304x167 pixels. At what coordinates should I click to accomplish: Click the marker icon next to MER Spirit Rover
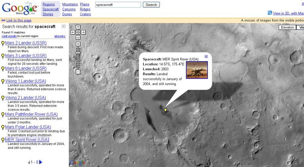[x=3, y=140]
